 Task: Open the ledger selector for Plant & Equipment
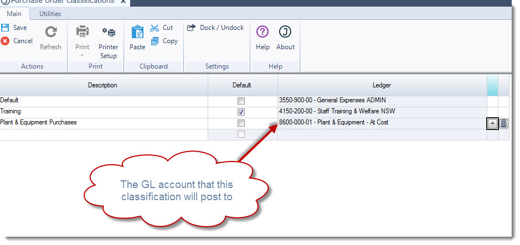[492, 123]
